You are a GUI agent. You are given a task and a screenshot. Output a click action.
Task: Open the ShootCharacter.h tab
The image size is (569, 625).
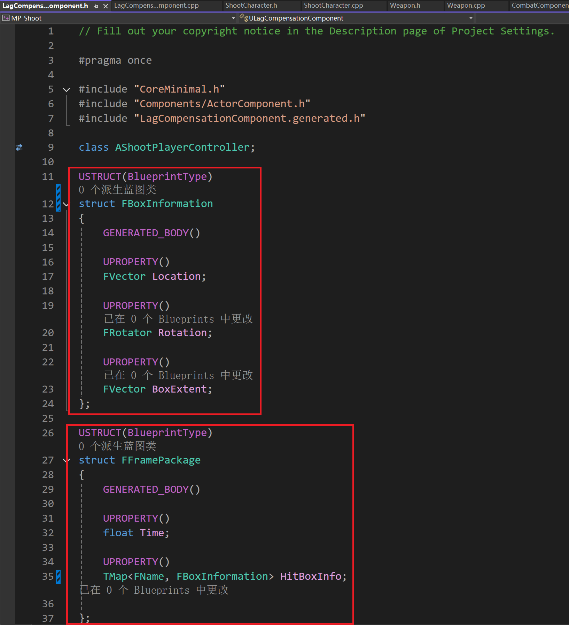coord(251,6)
